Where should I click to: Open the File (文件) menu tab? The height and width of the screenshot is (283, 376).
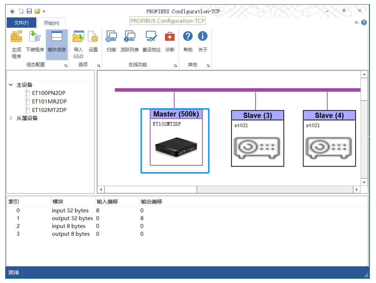21,23
